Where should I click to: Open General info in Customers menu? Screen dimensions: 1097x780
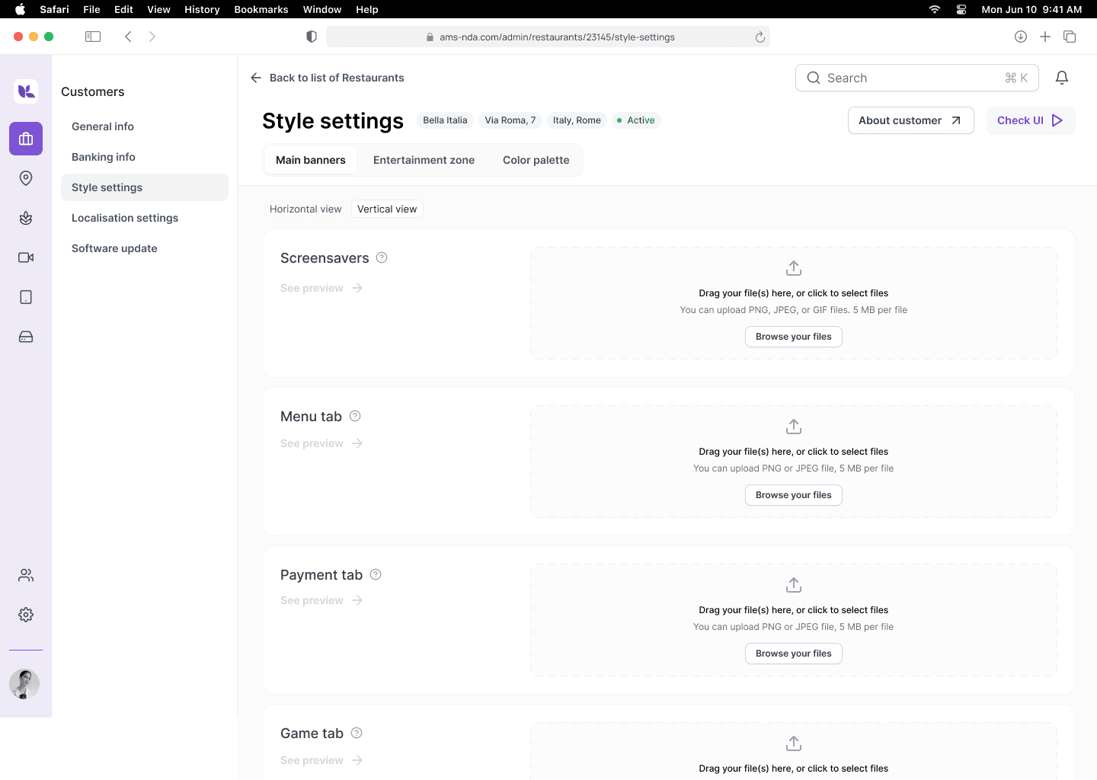point(145,126)
